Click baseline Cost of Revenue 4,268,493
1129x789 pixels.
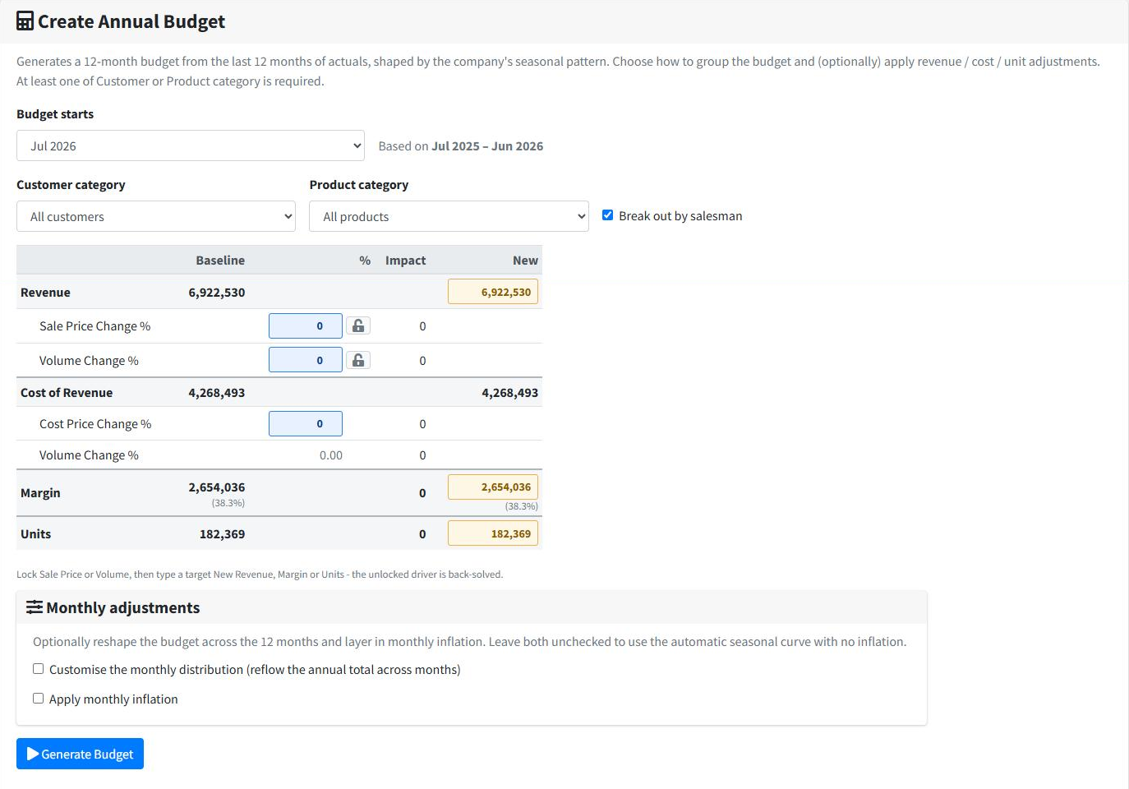(x=217, y=392)
